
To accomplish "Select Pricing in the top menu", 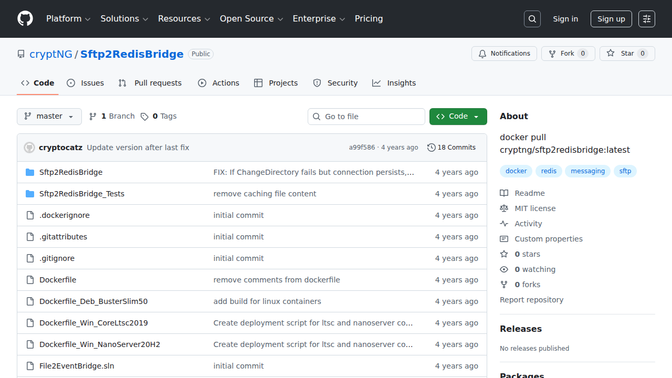I will [x=369, y=18].
